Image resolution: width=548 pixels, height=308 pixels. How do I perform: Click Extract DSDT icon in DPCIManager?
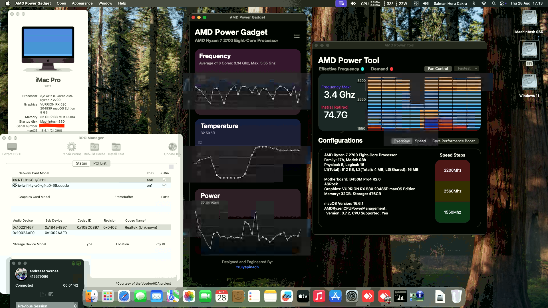[12, 147]
